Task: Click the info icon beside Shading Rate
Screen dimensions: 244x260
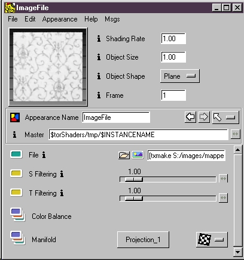Action: pos(99,39)
